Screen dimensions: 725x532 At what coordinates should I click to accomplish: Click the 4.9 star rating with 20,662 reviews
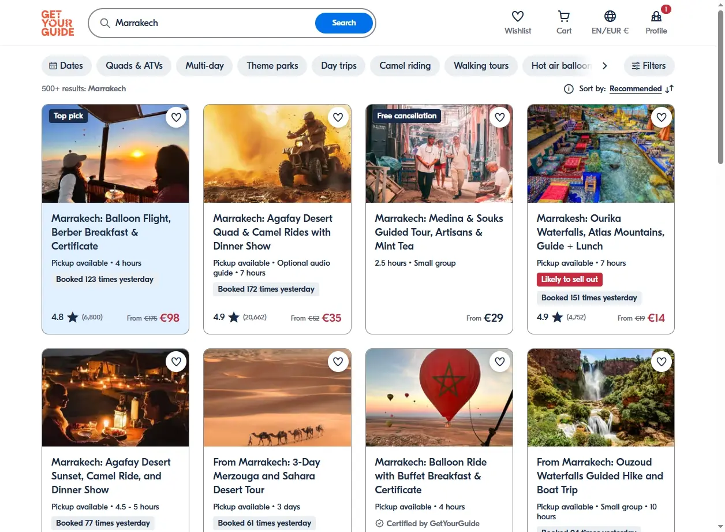[240, 317]
